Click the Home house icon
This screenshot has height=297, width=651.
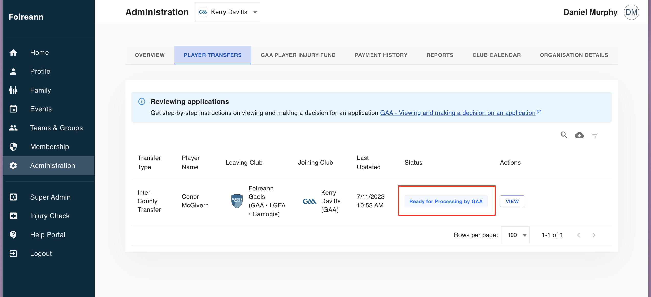pyautogui.click(x=13, y=53)
